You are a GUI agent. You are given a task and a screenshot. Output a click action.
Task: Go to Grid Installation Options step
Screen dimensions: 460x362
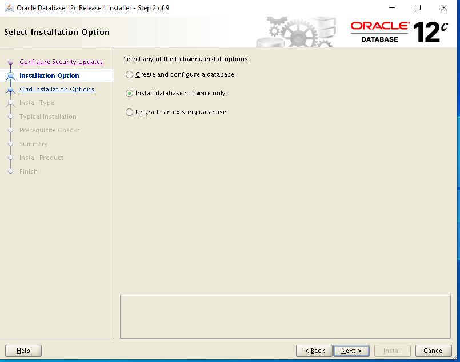57,89
